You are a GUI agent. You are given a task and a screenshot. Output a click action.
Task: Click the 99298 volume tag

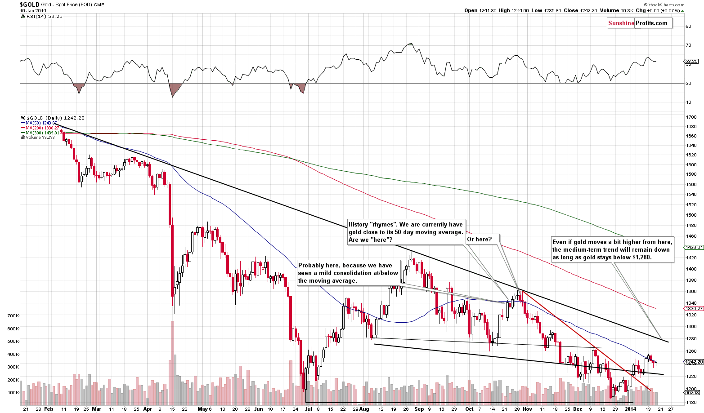692,392
